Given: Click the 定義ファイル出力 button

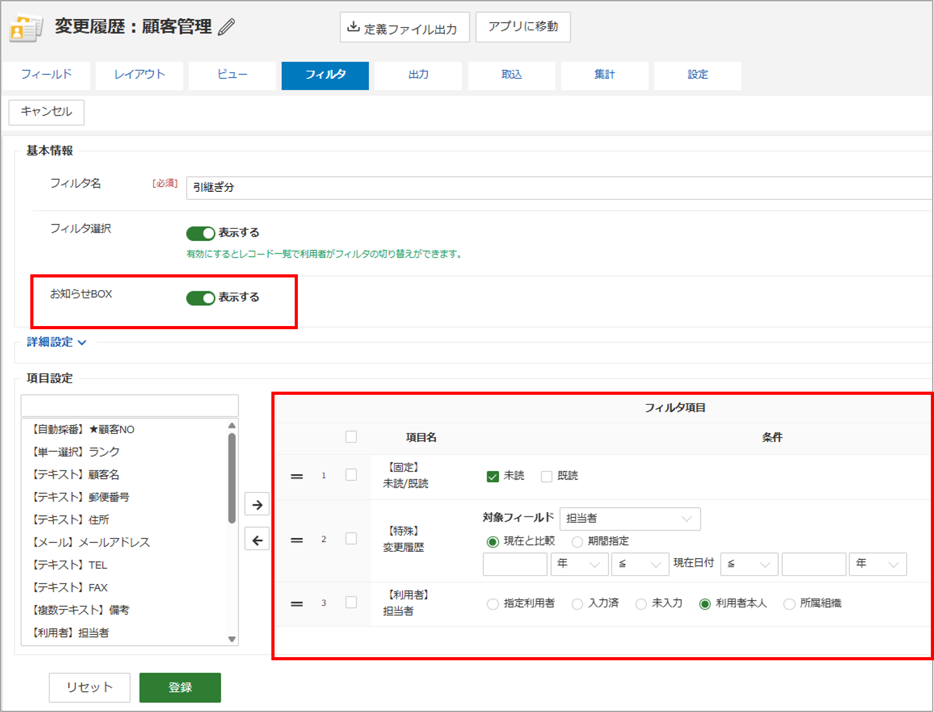Looking at the screenshot, I should tap(404, 28).
